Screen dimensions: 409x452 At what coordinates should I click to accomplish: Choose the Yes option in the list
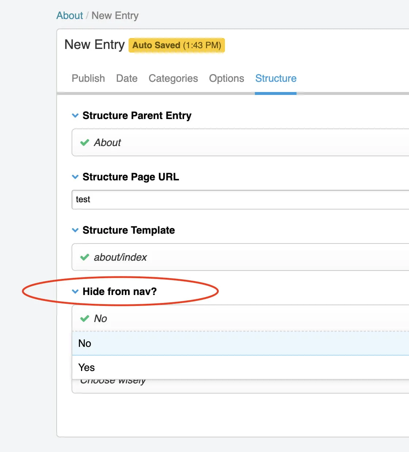240,367
